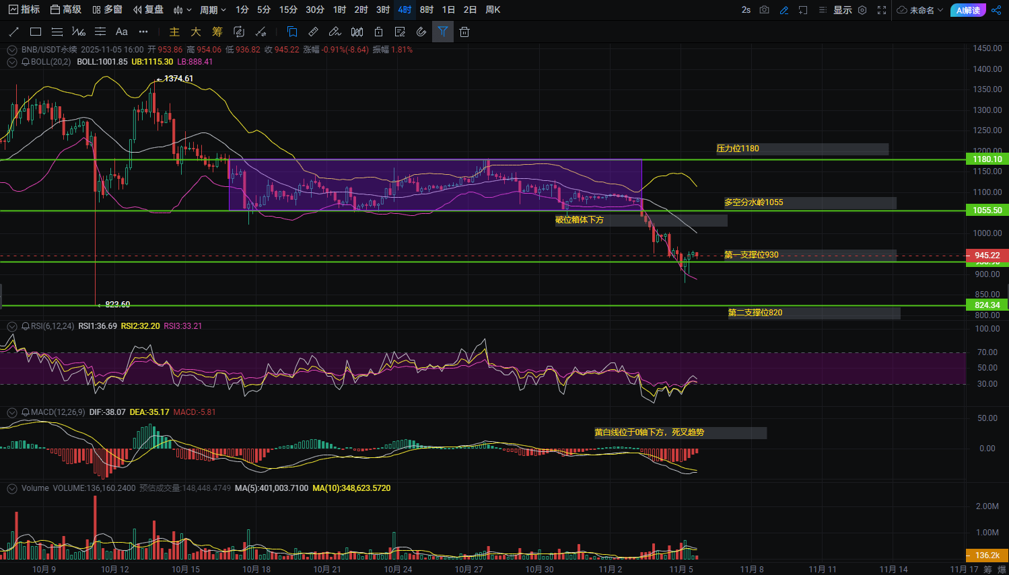
Task: Switch to the 1日 timeframe
Action: pyautogui.click(x=449, y=10)
